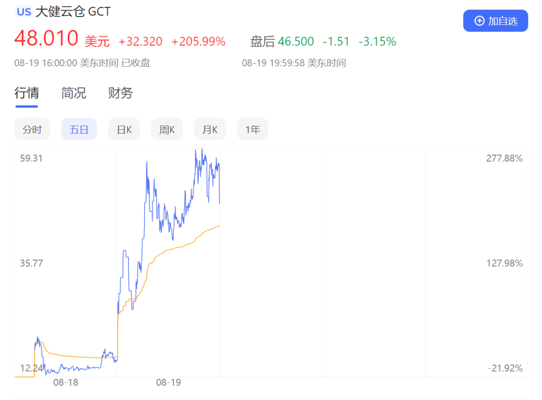Click the 48.010 closing price
This screenshot has height=400, width=542.
tap(46, 39)
